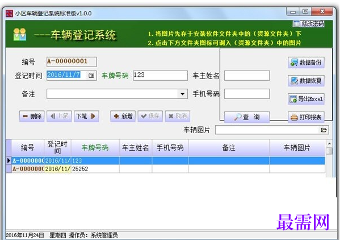Click the 编号 field A-00000001

pyautogui.click(x=72, y=61)
